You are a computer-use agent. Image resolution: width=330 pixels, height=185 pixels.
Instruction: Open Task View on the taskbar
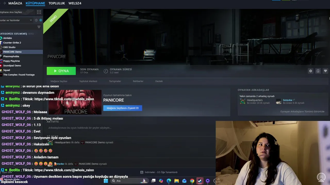[x=153, y=181]
